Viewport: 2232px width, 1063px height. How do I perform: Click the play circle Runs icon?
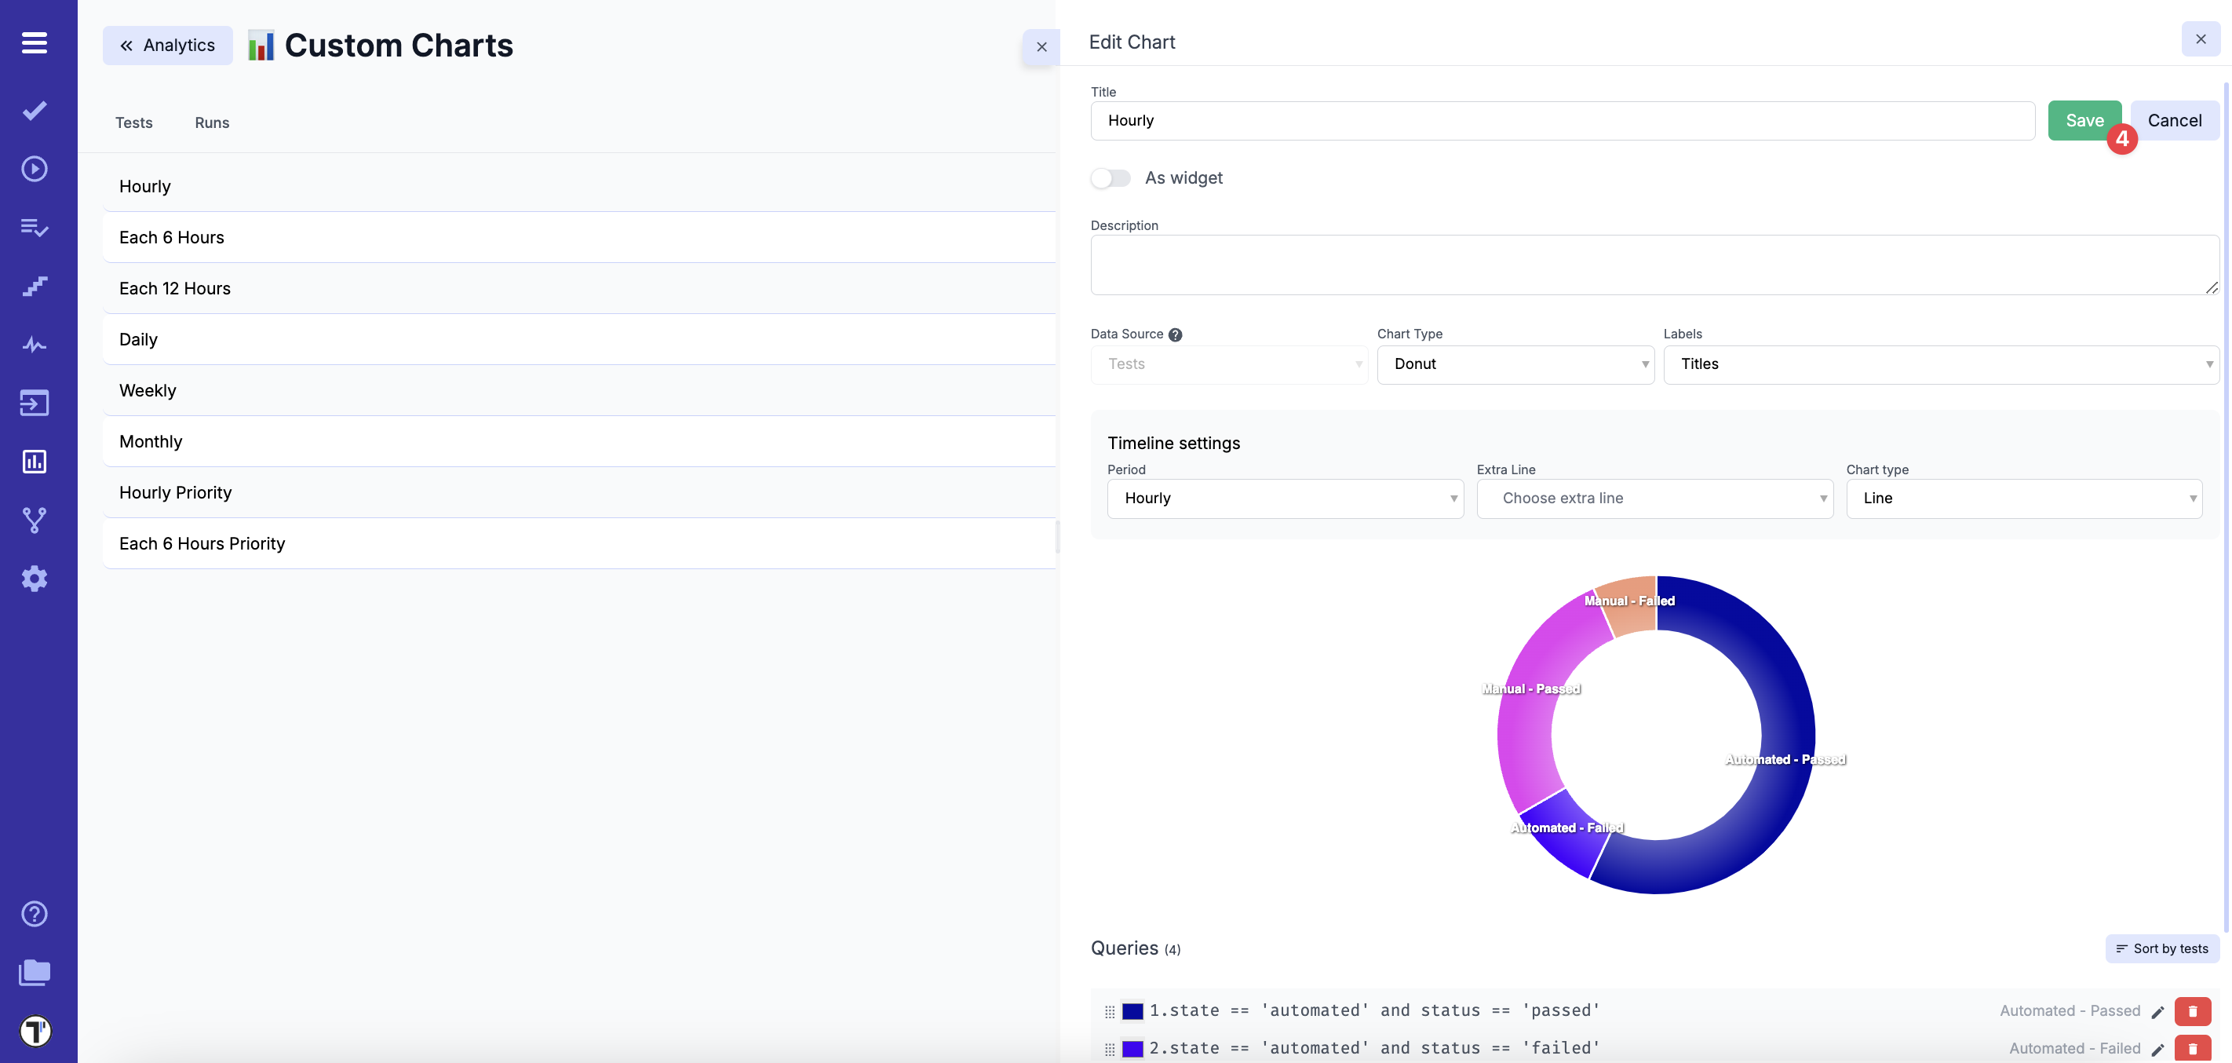35,168
